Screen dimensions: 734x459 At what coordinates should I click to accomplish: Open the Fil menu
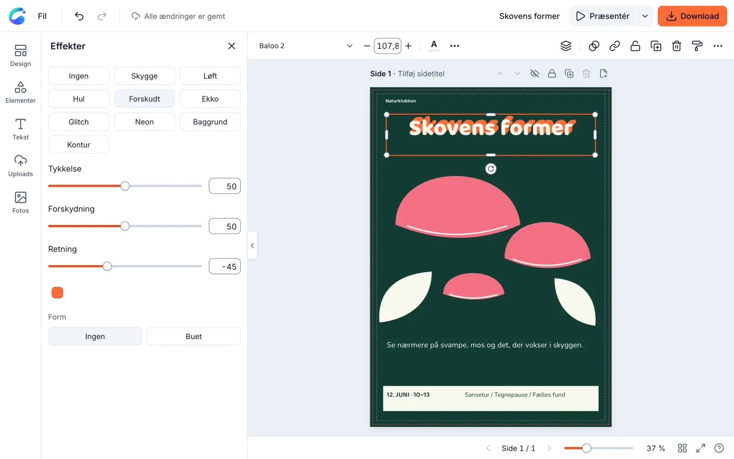(42, 16)
